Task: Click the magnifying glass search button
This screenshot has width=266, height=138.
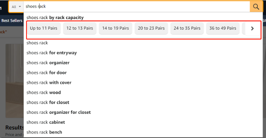Action: click(256, 6)
